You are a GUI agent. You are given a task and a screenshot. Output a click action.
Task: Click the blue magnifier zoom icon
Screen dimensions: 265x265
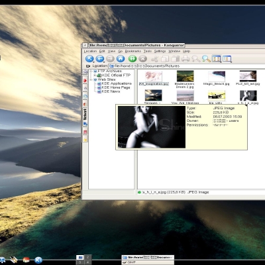(206, 59)
